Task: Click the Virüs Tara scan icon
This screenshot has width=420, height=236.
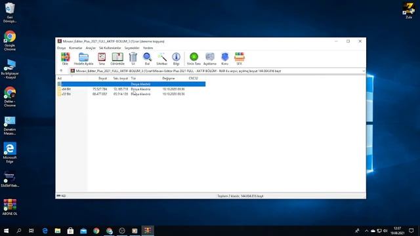Action: [x=194, y=58]
